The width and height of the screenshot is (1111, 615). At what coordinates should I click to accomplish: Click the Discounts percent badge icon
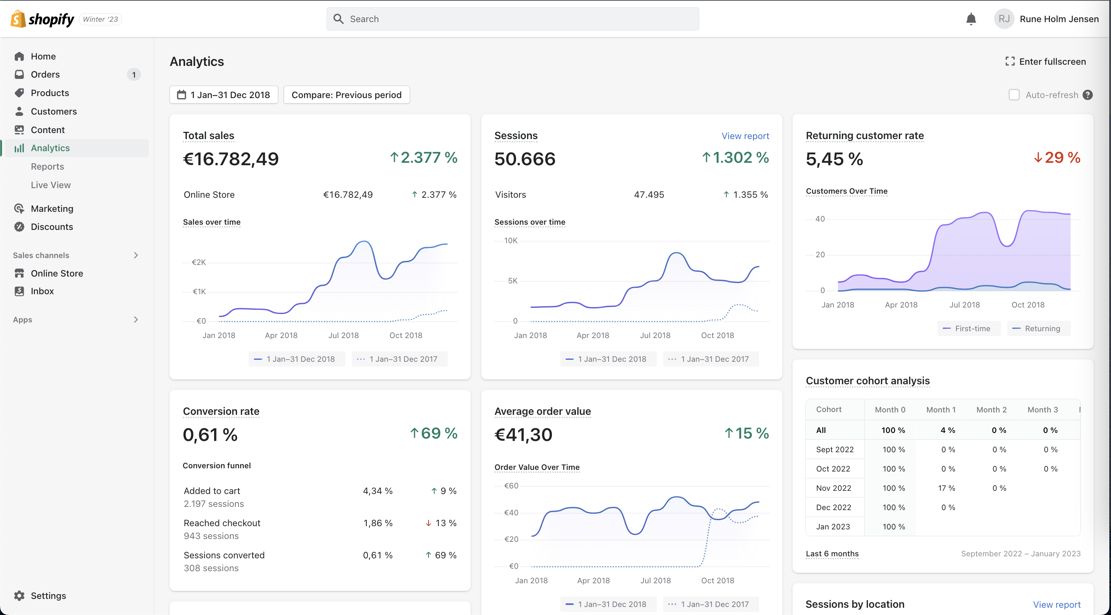[19, 227]
